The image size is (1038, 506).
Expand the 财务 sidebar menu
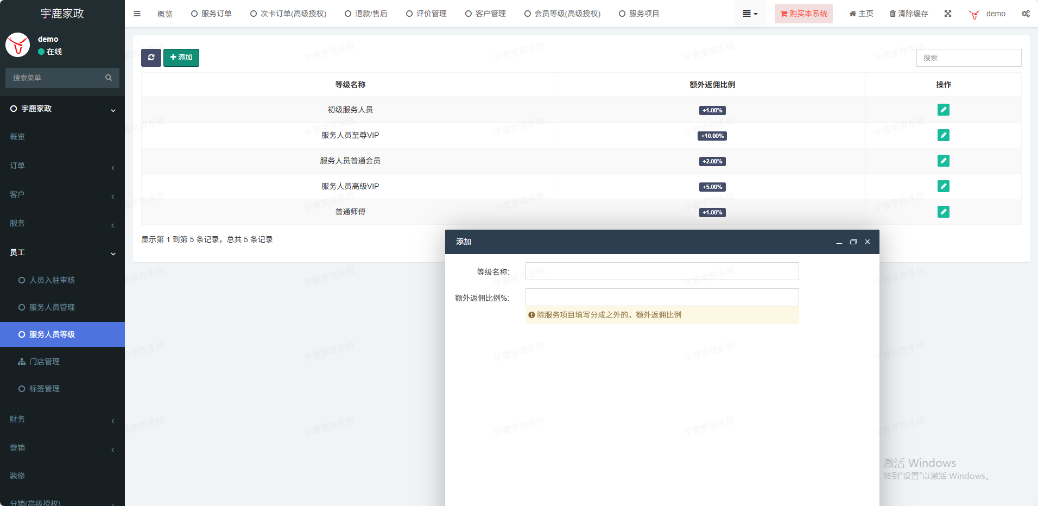tap(62, 419)
